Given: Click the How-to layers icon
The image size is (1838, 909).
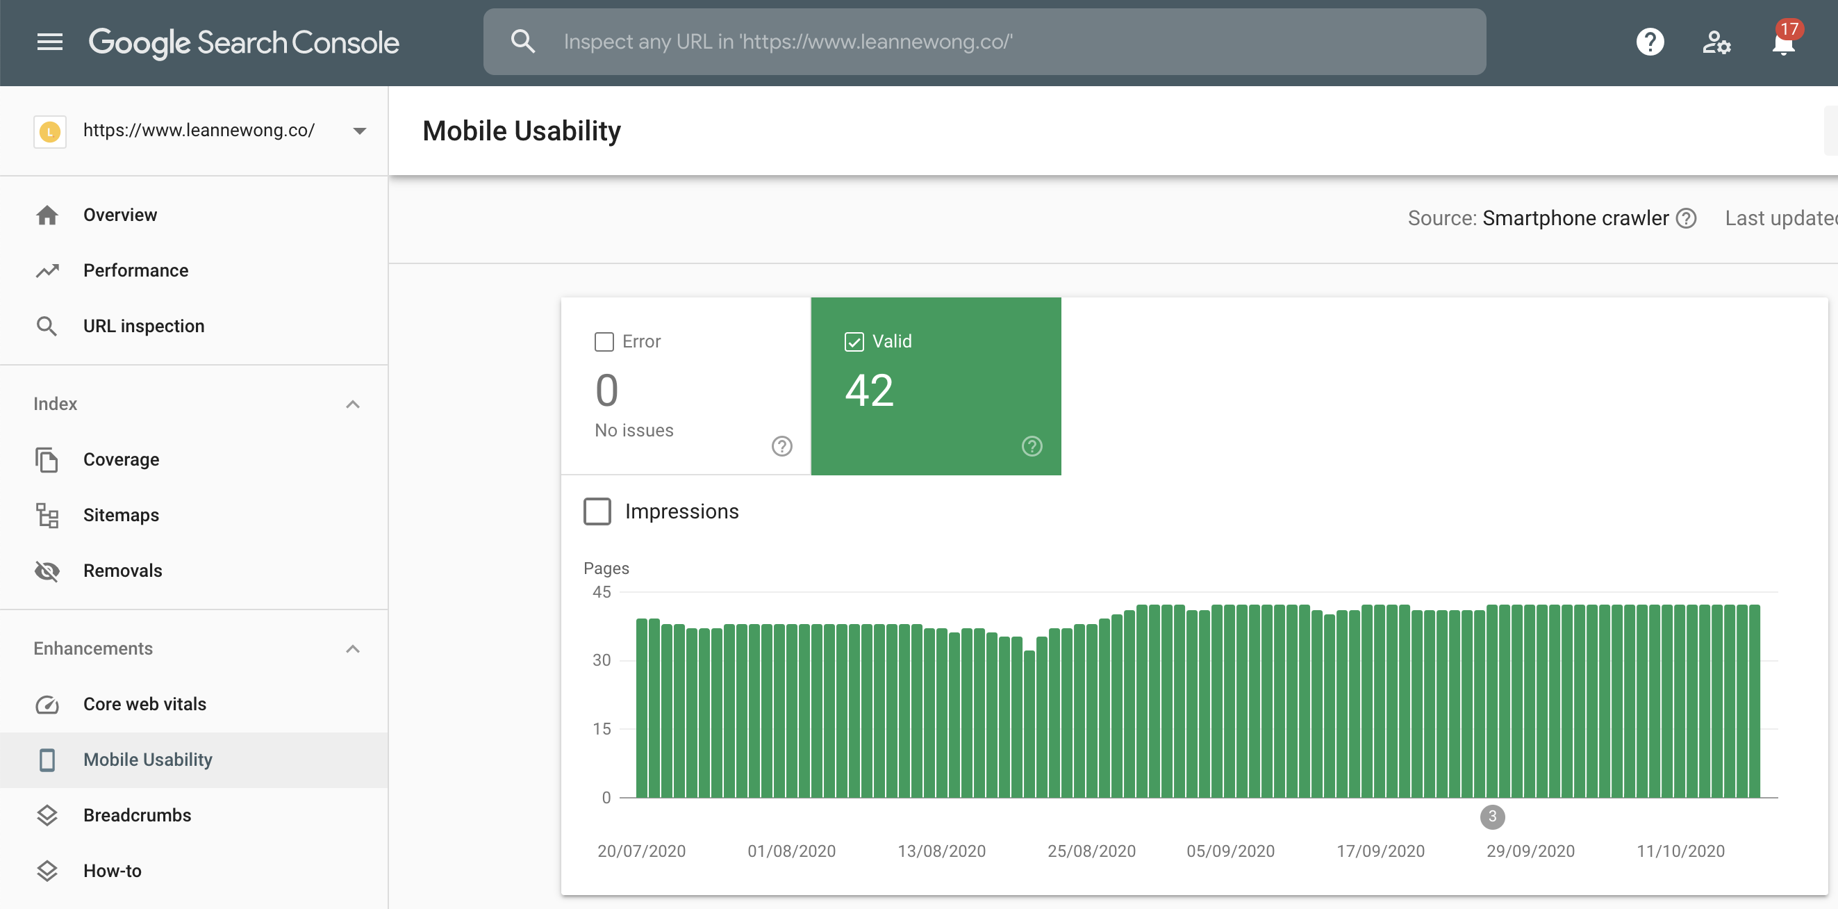Looking at the screenshot, I should point(47,871).
